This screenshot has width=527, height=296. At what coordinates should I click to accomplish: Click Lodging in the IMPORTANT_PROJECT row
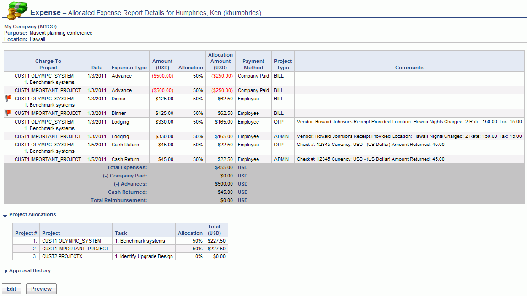pos(120,136)
